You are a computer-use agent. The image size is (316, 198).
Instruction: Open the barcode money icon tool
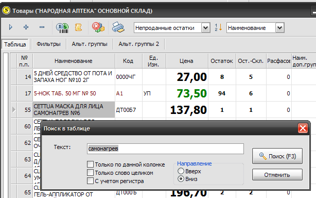click(x=62, y=28)
